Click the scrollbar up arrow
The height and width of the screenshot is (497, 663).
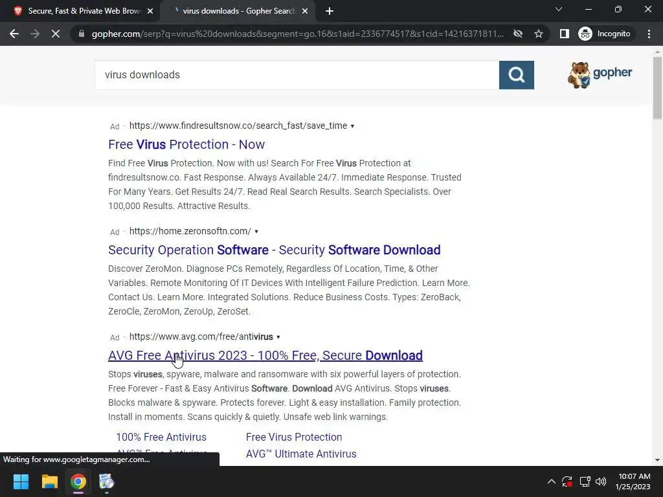(657, 52)
